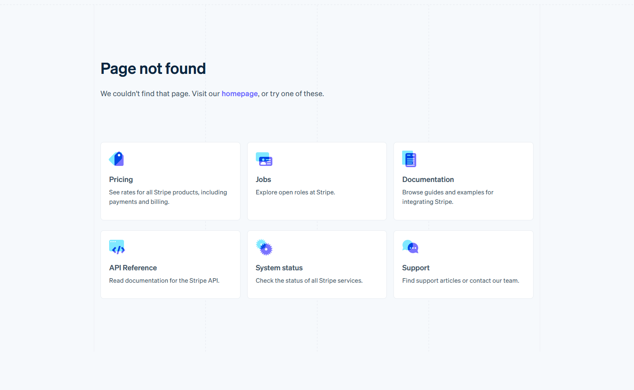Click 'Check the status of all Stripe services.'
The image size is (634, 390).
pos(309,281)
